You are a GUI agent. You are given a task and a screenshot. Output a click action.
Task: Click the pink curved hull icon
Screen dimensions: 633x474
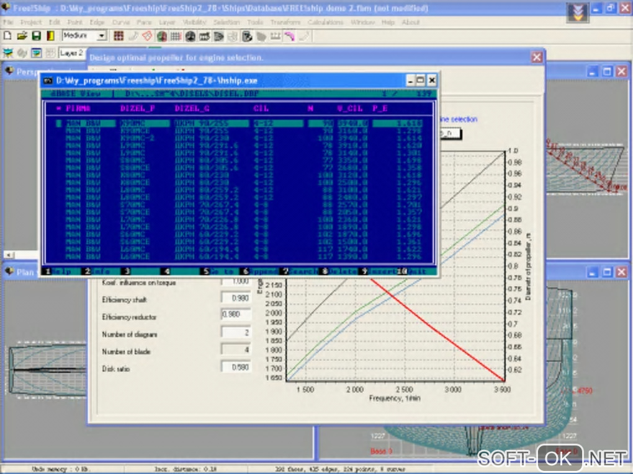point(289,36)
